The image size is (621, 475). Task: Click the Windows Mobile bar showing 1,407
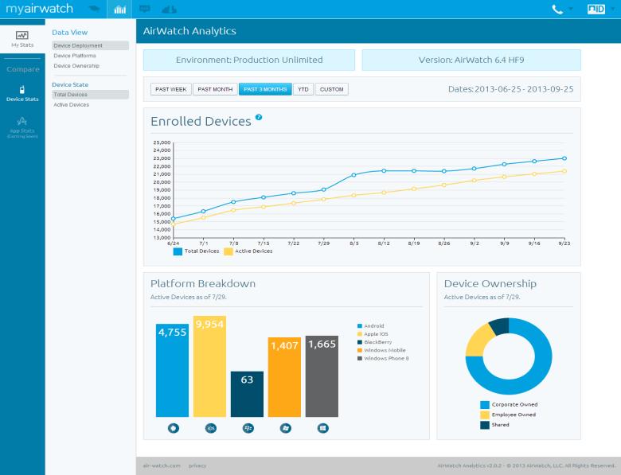click(284, 377)
